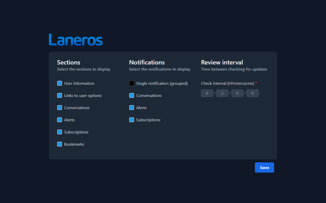Click the hours field of check interval

pyautogui.click(x=207, y=93)
